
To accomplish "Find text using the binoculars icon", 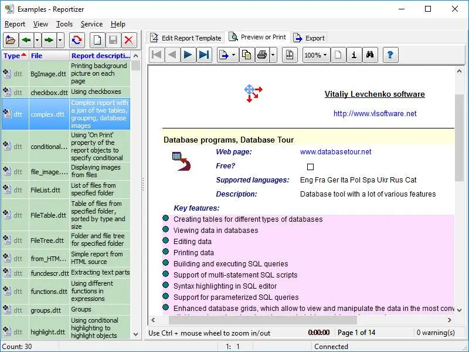I will tap(370, 55).
